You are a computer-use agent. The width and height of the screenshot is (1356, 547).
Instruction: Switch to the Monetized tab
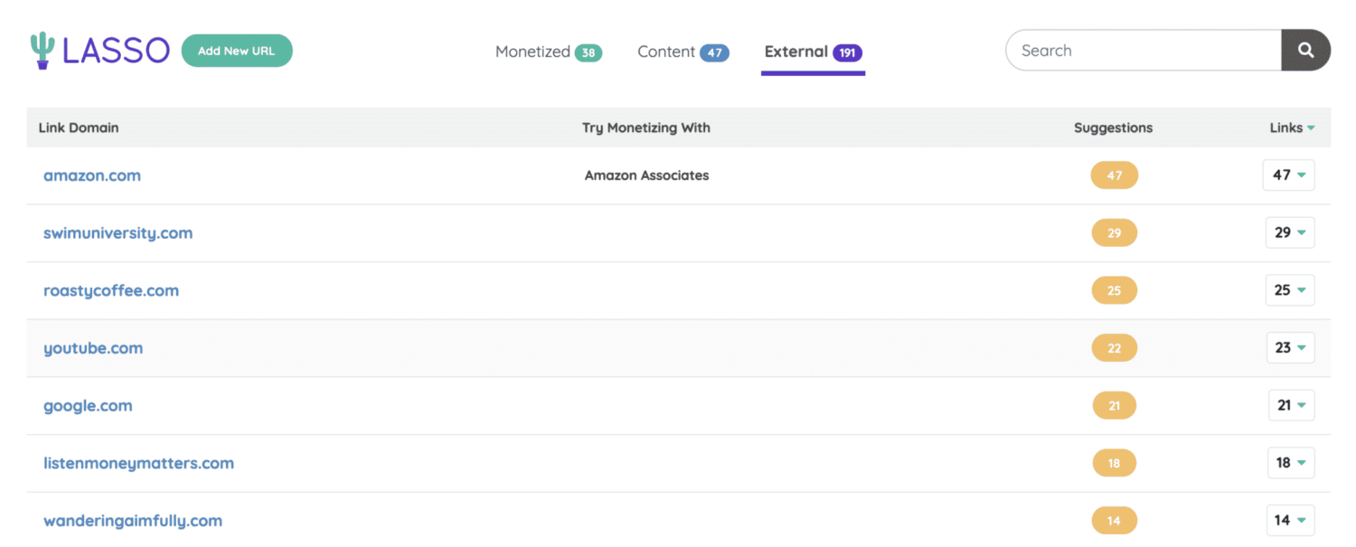click(x=549, y=52)
